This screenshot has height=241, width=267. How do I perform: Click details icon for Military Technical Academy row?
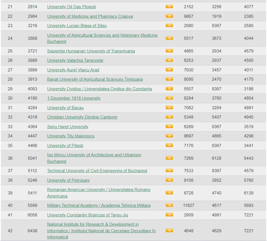(169, 205)
